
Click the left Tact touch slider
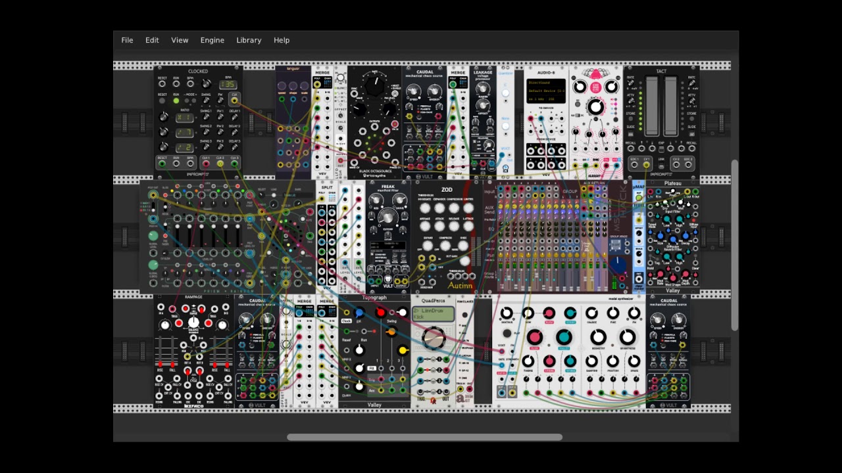tap(652, 106)
